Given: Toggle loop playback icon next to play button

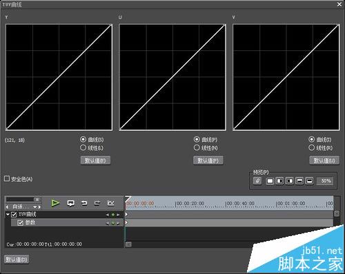Looking at the screenshot, I should [x=70, y=203].
